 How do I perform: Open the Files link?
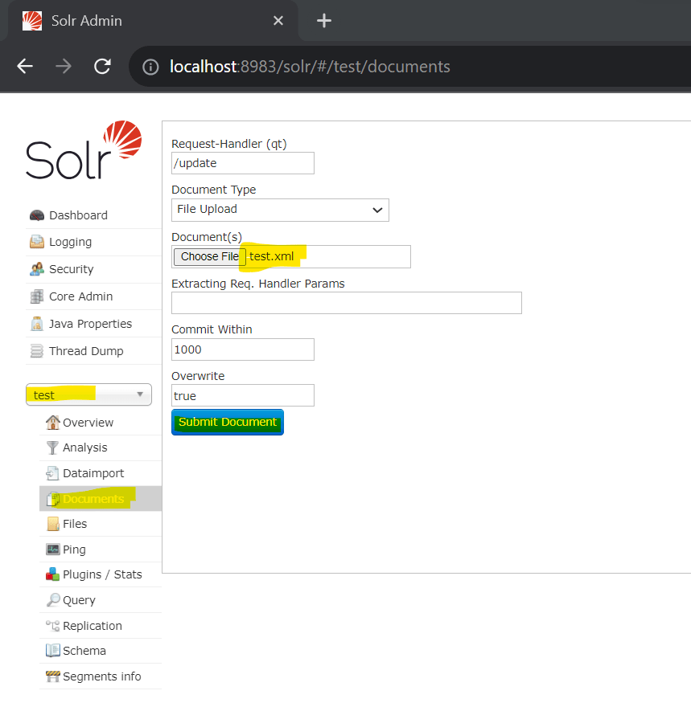click(x=75, y=524)
